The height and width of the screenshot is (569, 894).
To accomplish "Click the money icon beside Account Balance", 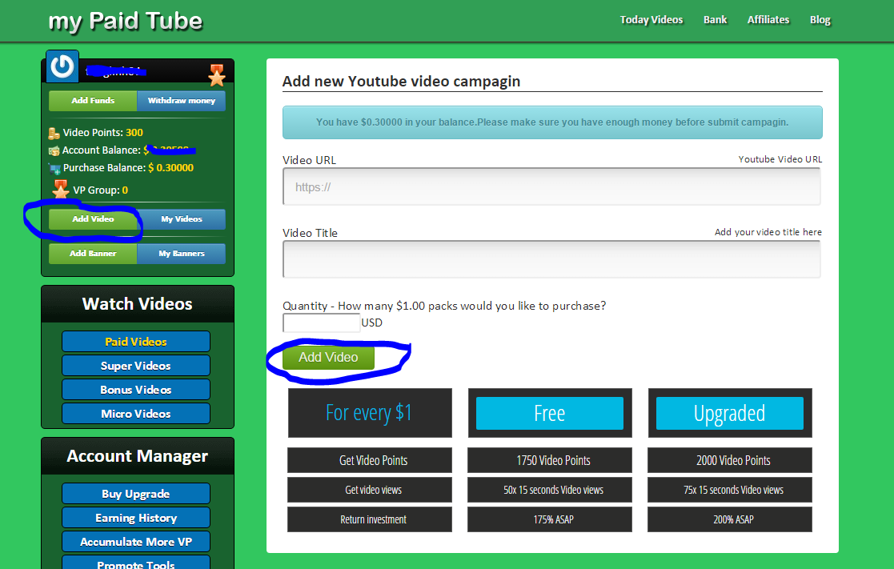I will click(54, 151).
